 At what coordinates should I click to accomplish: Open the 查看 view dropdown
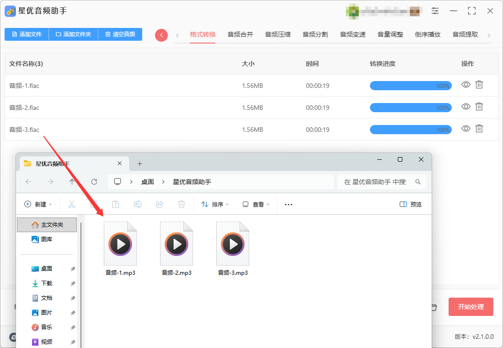point(256,204)
